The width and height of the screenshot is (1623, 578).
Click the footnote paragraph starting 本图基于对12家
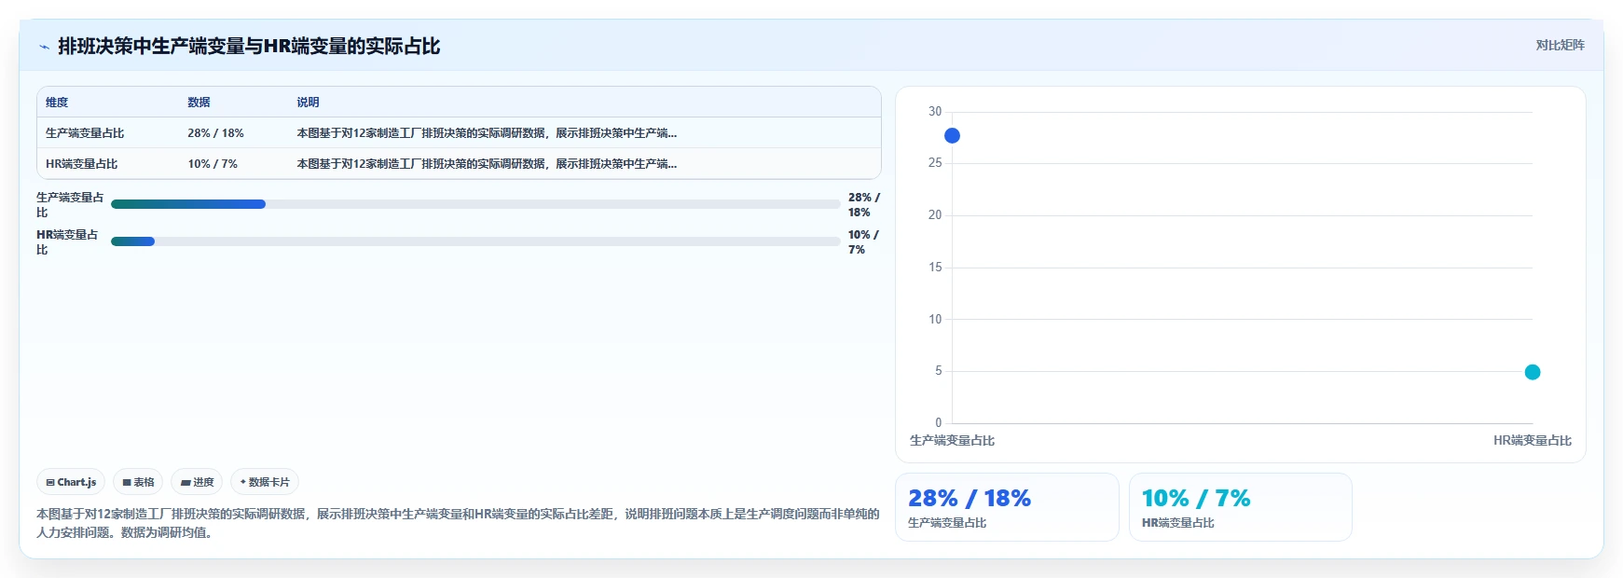[x=458, y=523]
